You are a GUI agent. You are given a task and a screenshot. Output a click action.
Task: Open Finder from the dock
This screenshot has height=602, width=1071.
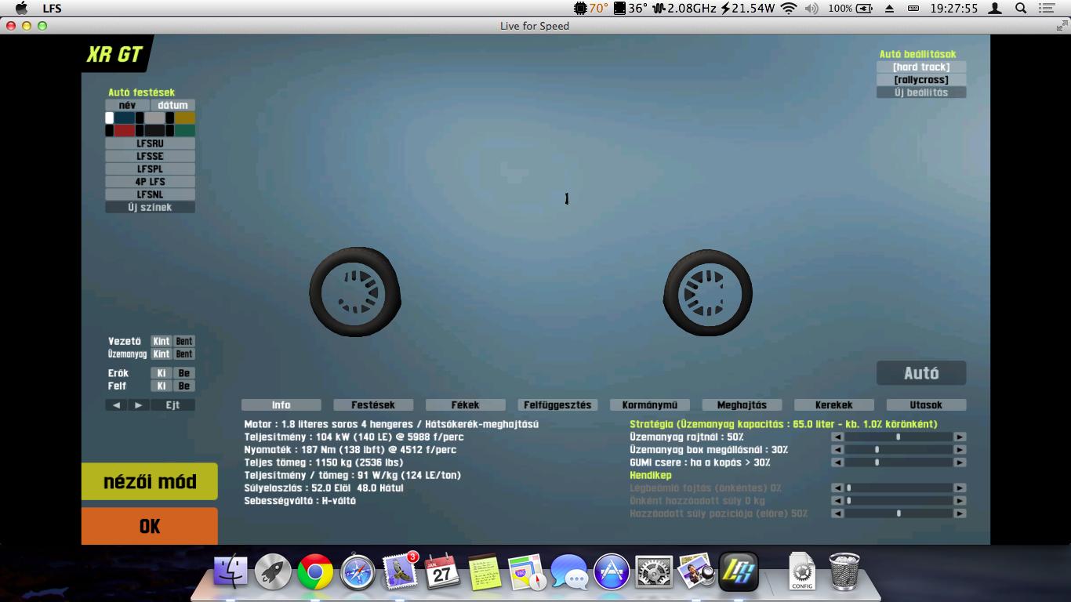(x=231, y=571)
